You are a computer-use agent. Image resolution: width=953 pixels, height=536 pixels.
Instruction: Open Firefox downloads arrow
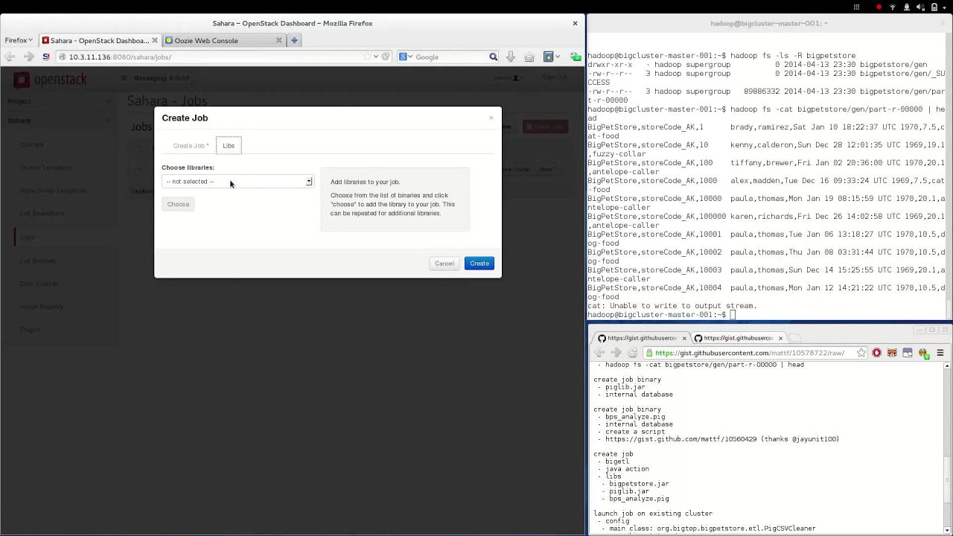[x=510, y=57]
